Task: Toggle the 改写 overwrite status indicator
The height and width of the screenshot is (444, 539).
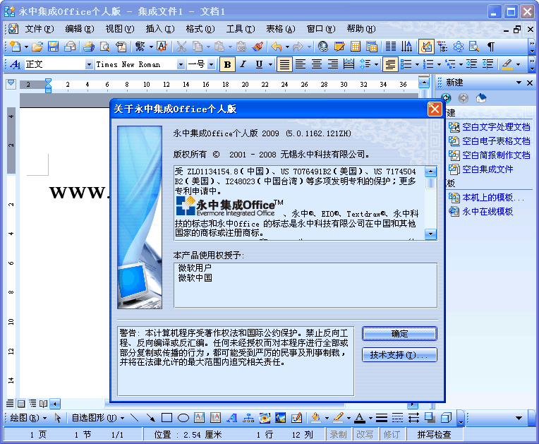Action: point(365,435)
